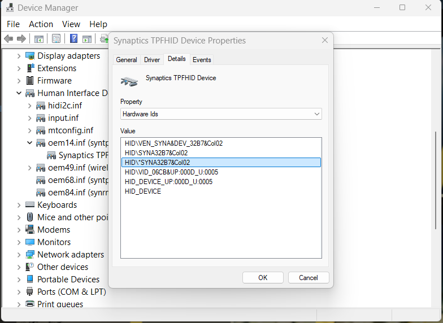Click the Mice and pointing devices icon
The height and width of the screenshot is (323, 443).
click(29, 217)
